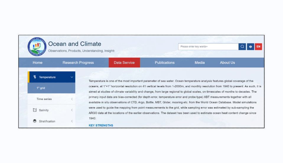Click the Ocean and Climate title
Image resolution: width=283 pixels, height=163 pixels.
(74, 44)
